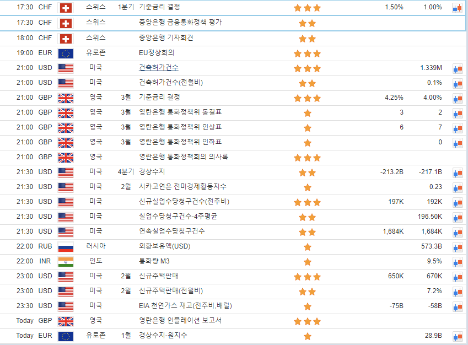
Task: Click chart icon for 신규주택판매(전월비) row
Action: (457, 291)
